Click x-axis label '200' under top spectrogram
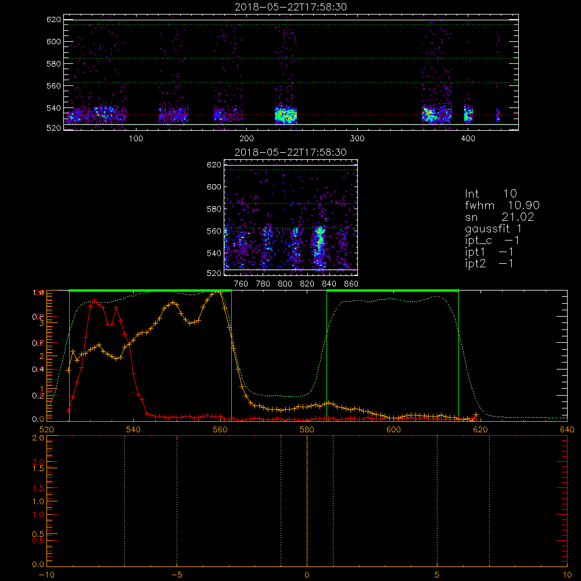581x581 pixels. click(x=246, y=139)
